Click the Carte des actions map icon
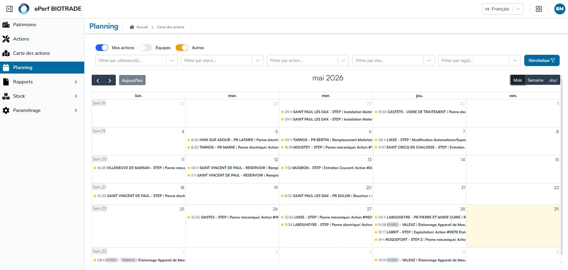The width and height of the screenshot is (568, 270). click(6, 53)
